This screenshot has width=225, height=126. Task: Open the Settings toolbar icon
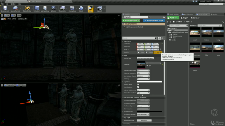[x=53, y=9]
